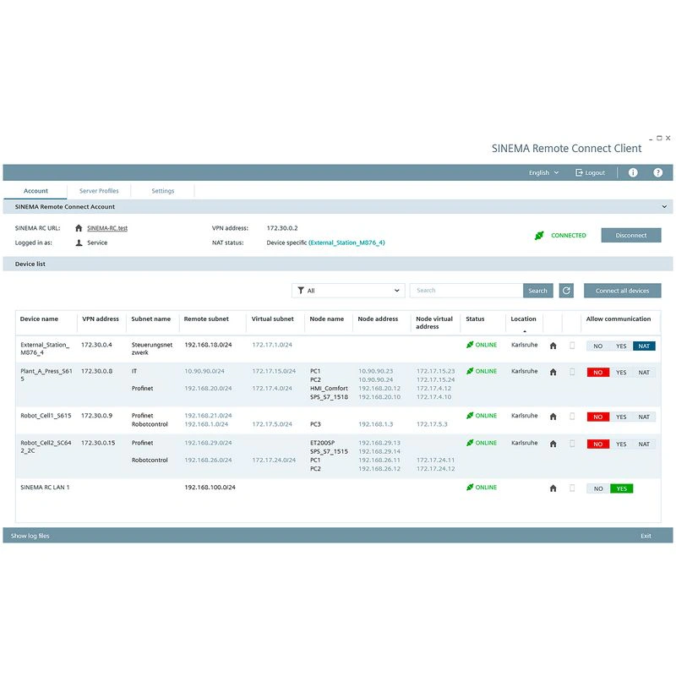Screen dimensions: 676x676
Task: Tick the checkbox in Robot_Cell2_SC642_2C row
Action: pos(572,443)
